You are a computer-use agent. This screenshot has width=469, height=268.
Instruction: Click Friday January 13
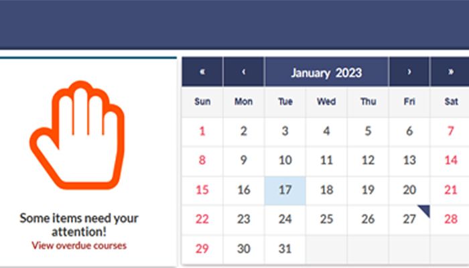tap(409, 161)
